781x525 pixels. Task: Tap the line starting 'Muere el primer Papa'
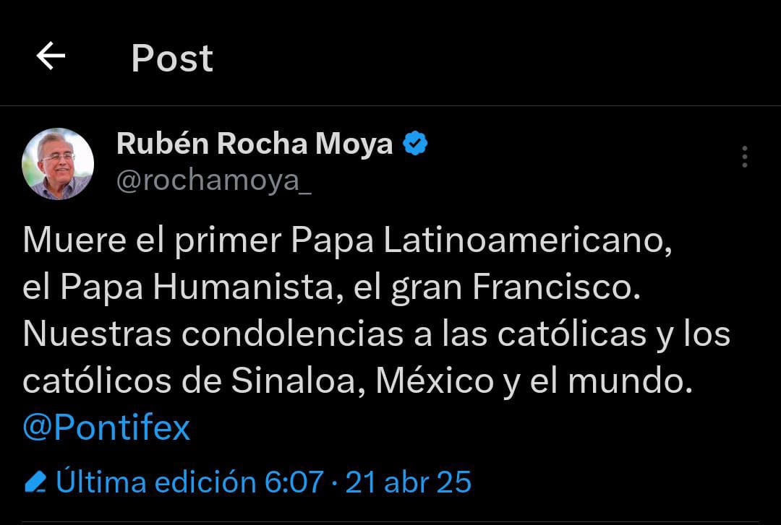tap(347, 241)
